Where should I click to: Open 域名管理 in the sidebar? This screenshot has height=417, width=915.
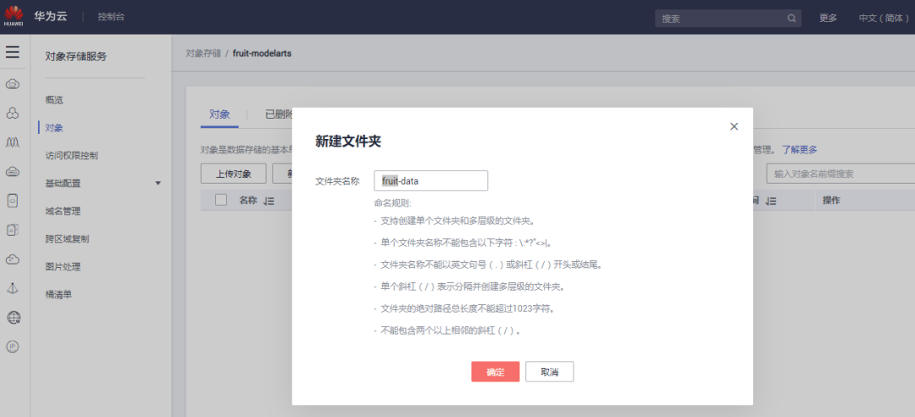(x=63, y=211)
